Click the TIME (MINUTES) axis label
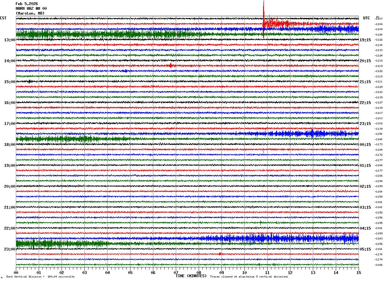Image resolution: width=384 pixels, height=281 pixels. pyautogui.click(x=191, y=276)
